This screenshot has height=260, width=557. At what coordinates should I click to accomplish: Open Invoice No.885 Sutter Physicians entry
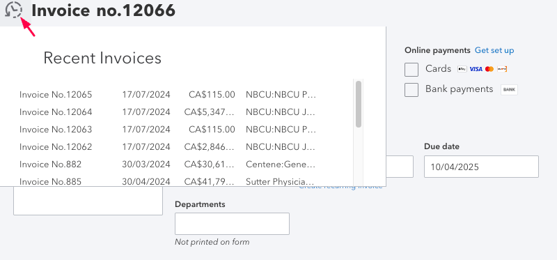168,181
